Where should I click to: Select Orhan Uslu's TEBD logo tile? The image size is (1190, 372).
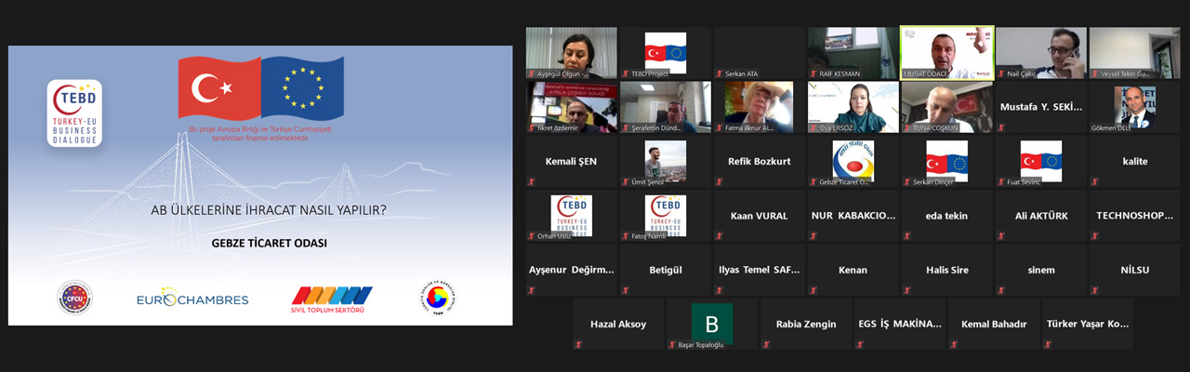point(572,216)
